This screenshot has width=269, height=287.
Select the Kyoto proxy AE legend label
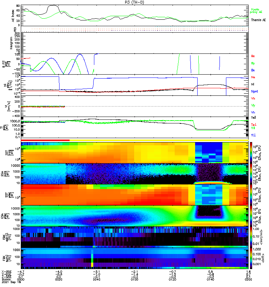256,11
